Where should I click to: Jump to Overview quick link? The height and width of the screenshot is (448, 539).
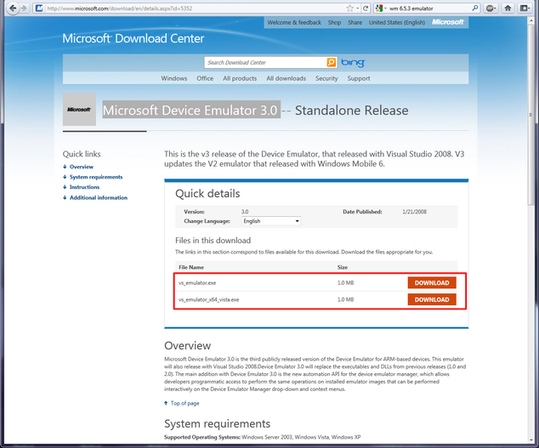pyautogui.click(x=82, y=167)
